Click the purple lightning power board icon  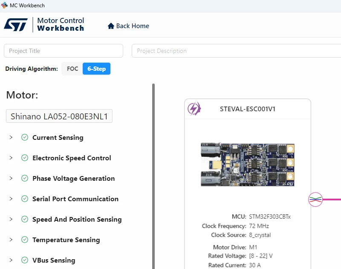[194, 109]
